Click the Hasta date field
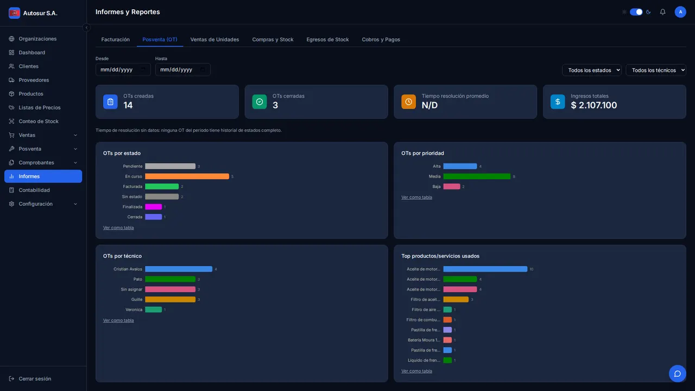 [x=183, y=70]
